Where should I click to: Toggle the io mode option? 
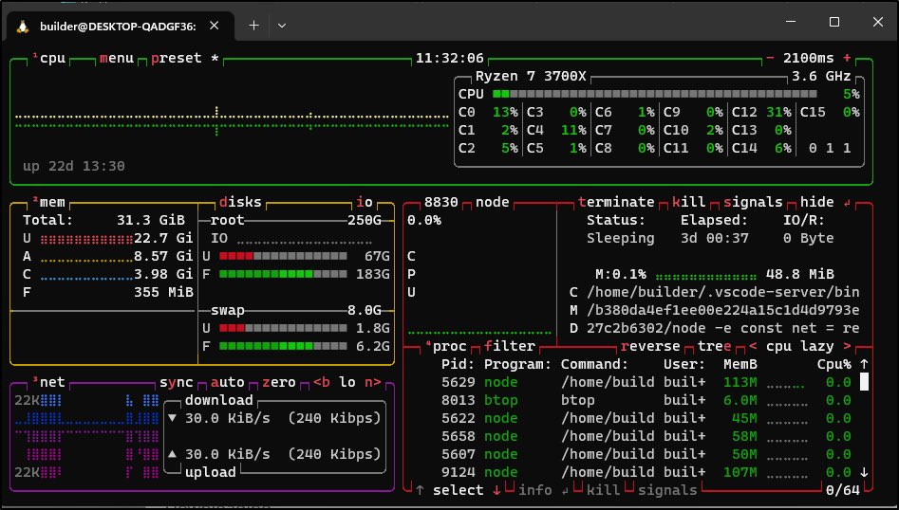coord(365,203)
